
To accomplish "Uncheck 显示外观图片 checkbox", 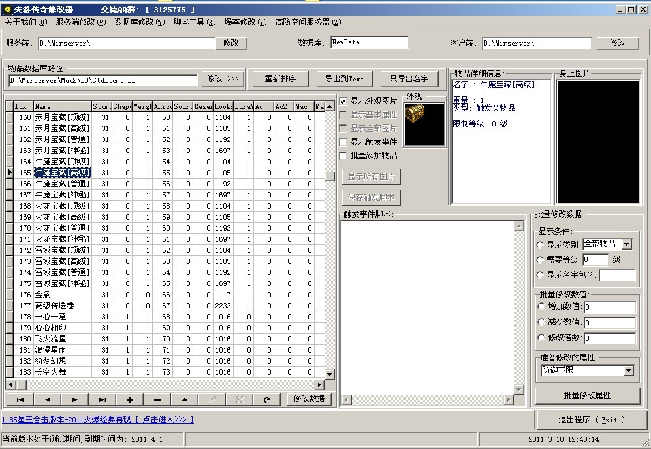I will point(343,102).
